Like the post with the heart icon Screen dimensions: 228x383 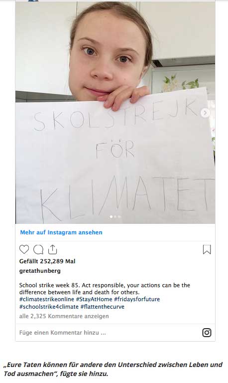(24, 249)
